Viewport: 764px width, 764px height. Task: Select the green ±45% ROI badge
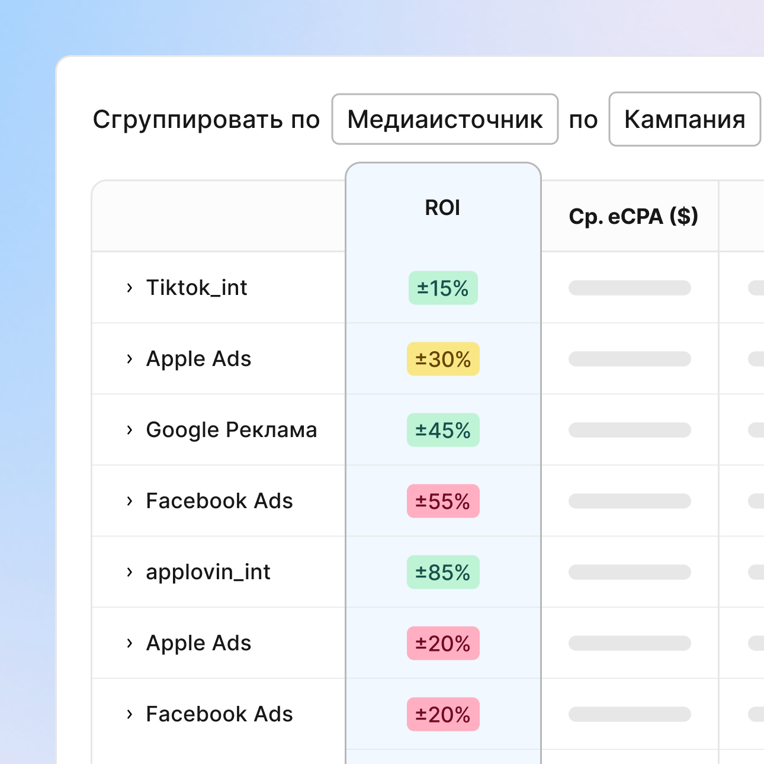442,430
